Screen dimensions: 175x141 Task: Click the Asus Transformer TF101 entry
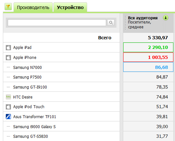(x=35, y=117)
